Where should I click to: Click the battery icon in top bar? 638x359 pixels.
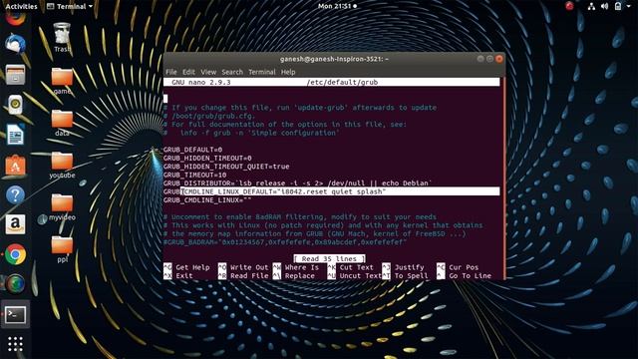pyautogui.click(x=618, y=6)
